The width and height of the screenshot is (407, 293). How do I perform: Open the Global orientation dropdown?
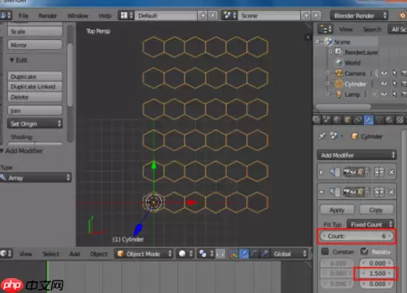click(289, 254)
